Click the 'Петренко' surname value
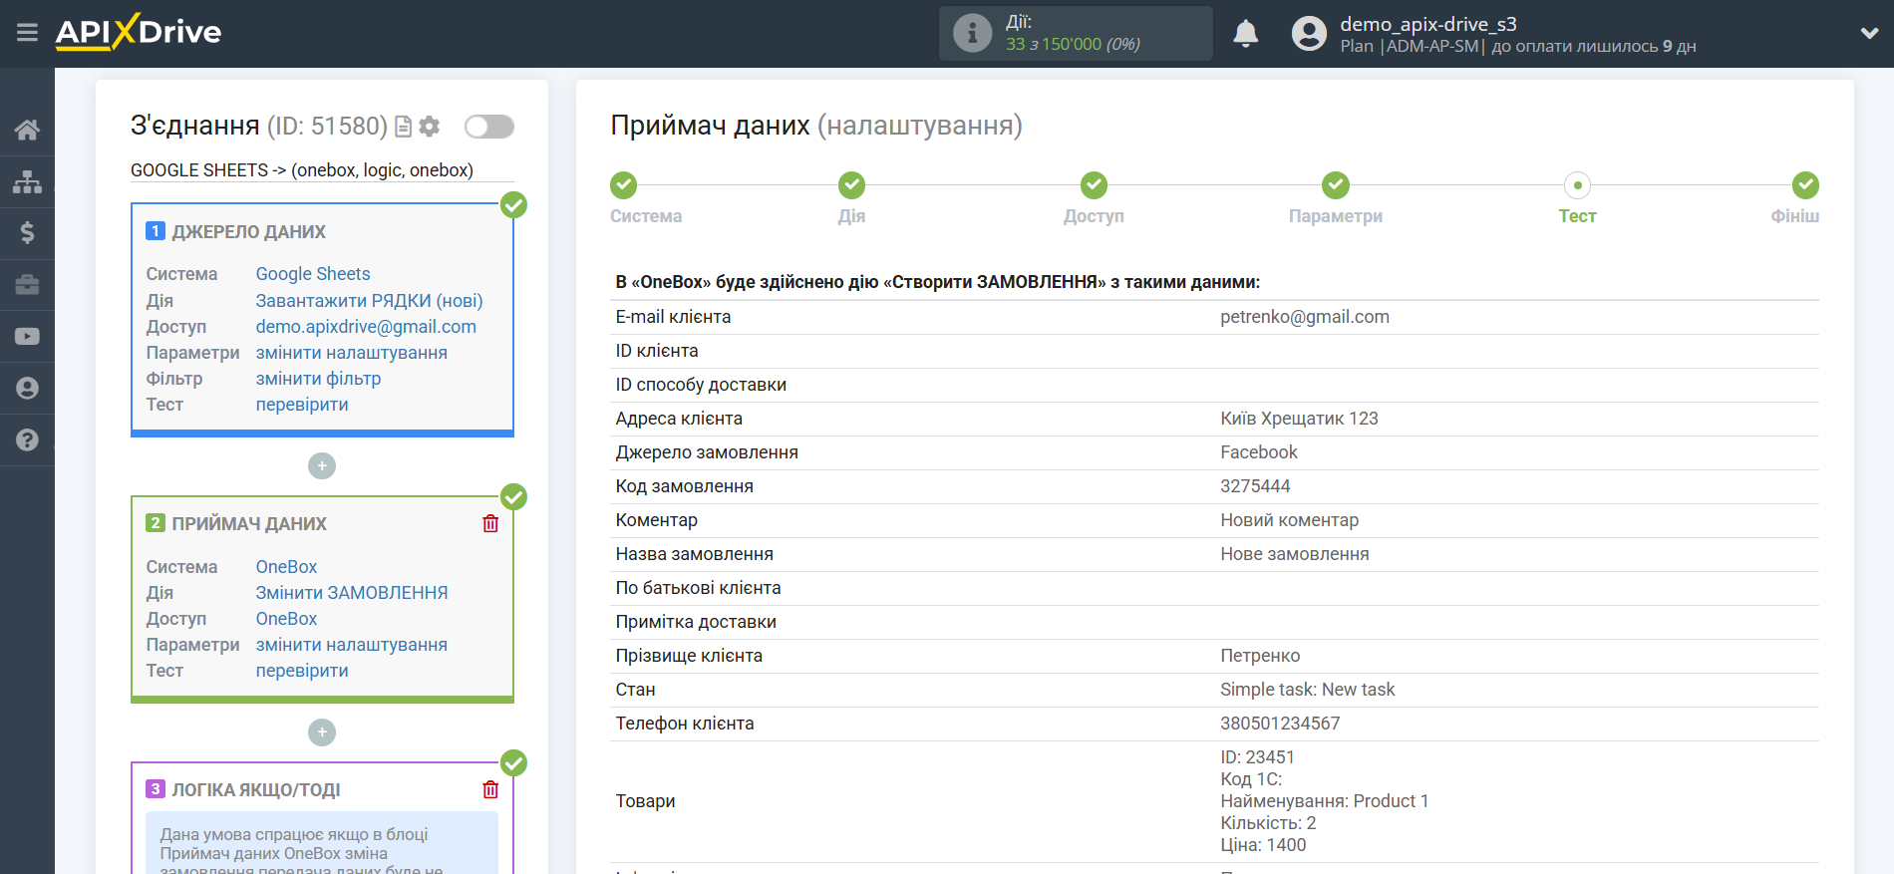 click(1260, 656)
